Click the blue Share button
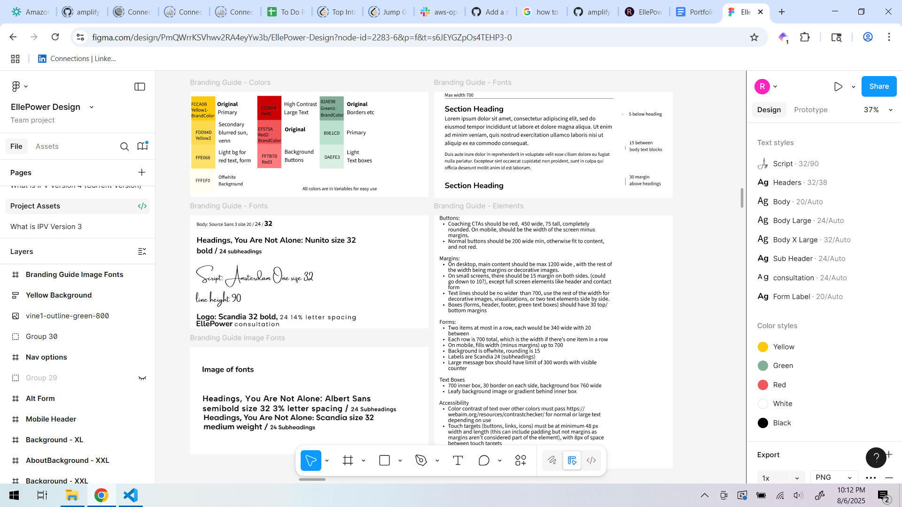This screenshot has height=507, width=902. [879, 86]
